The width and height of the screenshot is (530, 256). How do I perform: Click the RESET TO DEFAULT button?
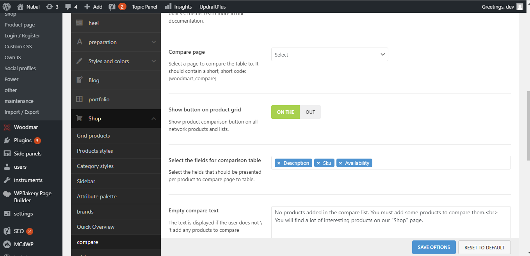[x=484, y=247]
